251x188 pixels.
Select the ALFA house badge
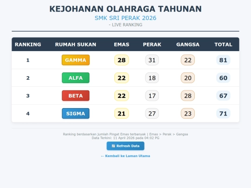pos(76,78)
